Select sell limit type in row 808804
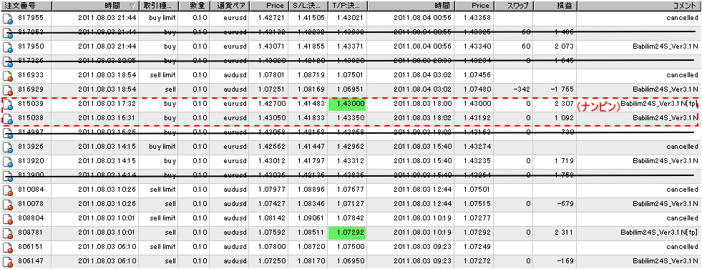 pyautogui.click(x=162, y=218)
